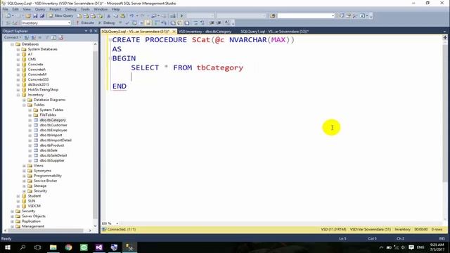Image resolution: width=450 pixels, height=253 pixels.
Task: Expand the Views folder node
Action: pyautogui.click(x=25, y=166)
